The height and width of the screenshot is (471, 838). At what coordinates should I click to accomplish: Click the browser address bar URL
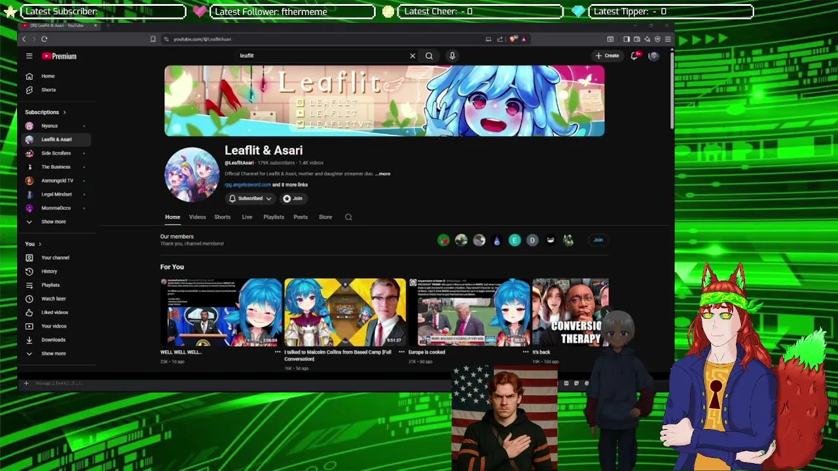[202, 39]
